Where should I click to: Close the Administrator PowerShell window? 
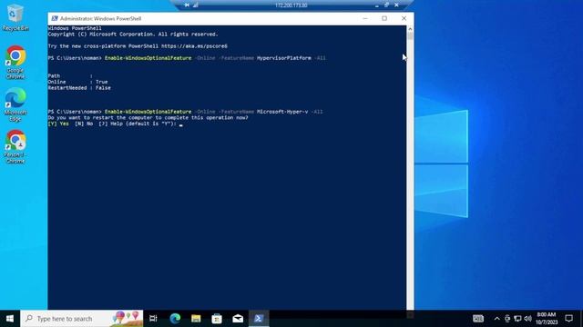click(x=404, y=18)
